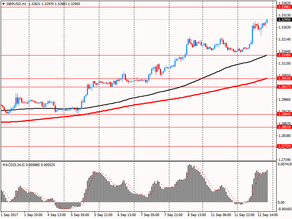
Task: Click the MACD zero level 0.00 label
Action: (281, 203)
